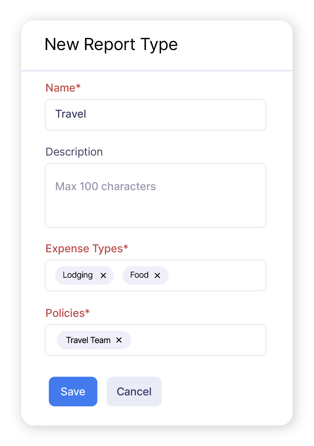Select the Food chip
The width and height of the screenshot is (314, 446).
[x=139, y=275]
